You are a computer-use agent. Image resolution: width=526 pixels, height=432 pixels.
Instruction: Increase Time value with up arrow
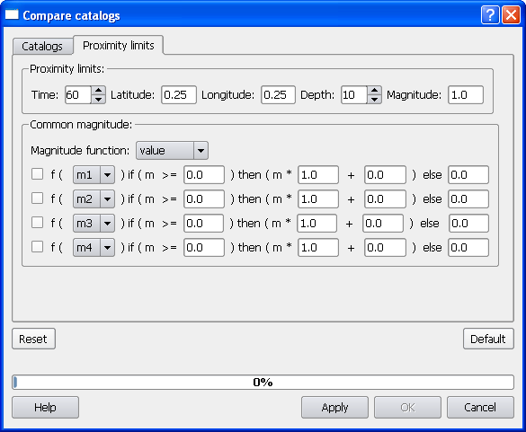98,91
